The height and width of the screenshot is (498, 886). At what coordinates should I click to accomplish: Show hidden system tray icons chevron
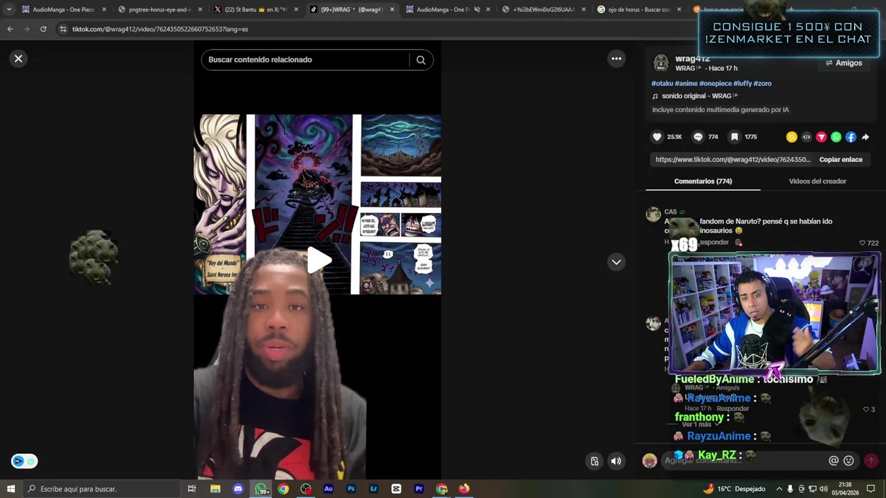point(779,489)
